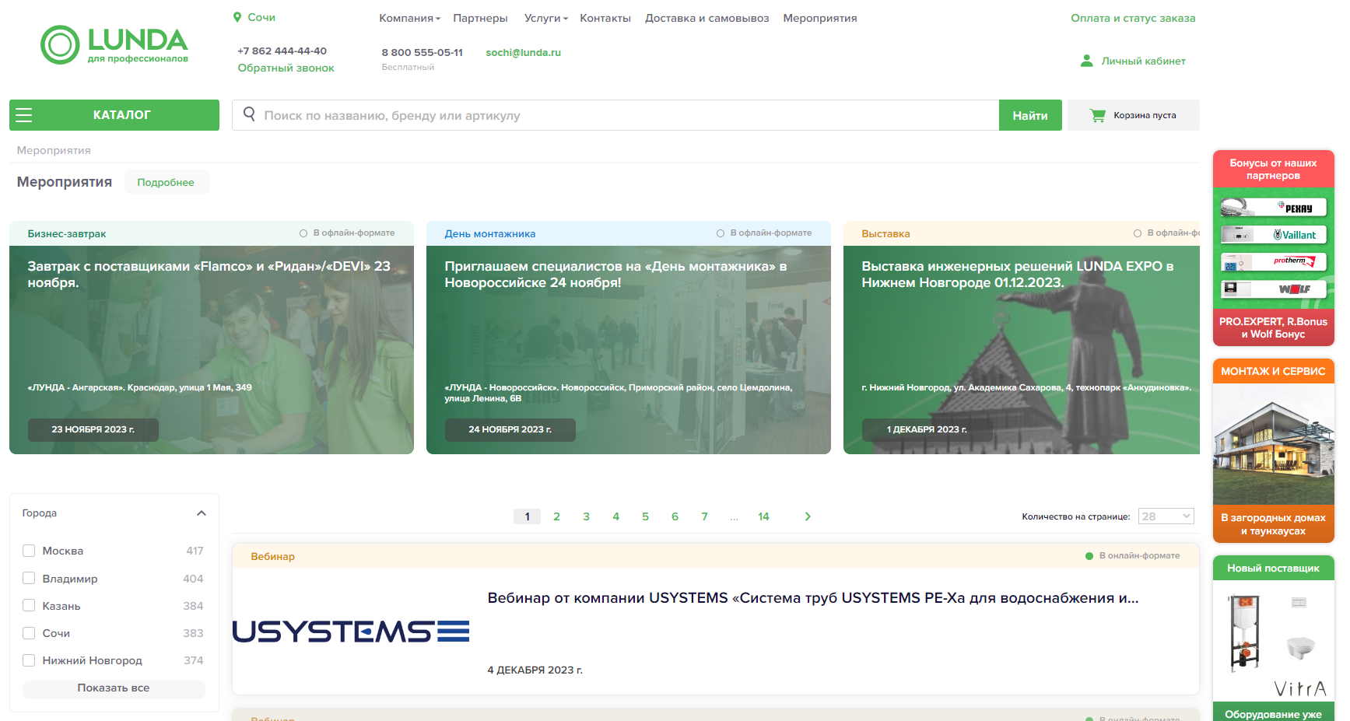This screenshot has height=721, width=1350.
Task: Open the Услуги dropdown menu
Action: [545, 18]
